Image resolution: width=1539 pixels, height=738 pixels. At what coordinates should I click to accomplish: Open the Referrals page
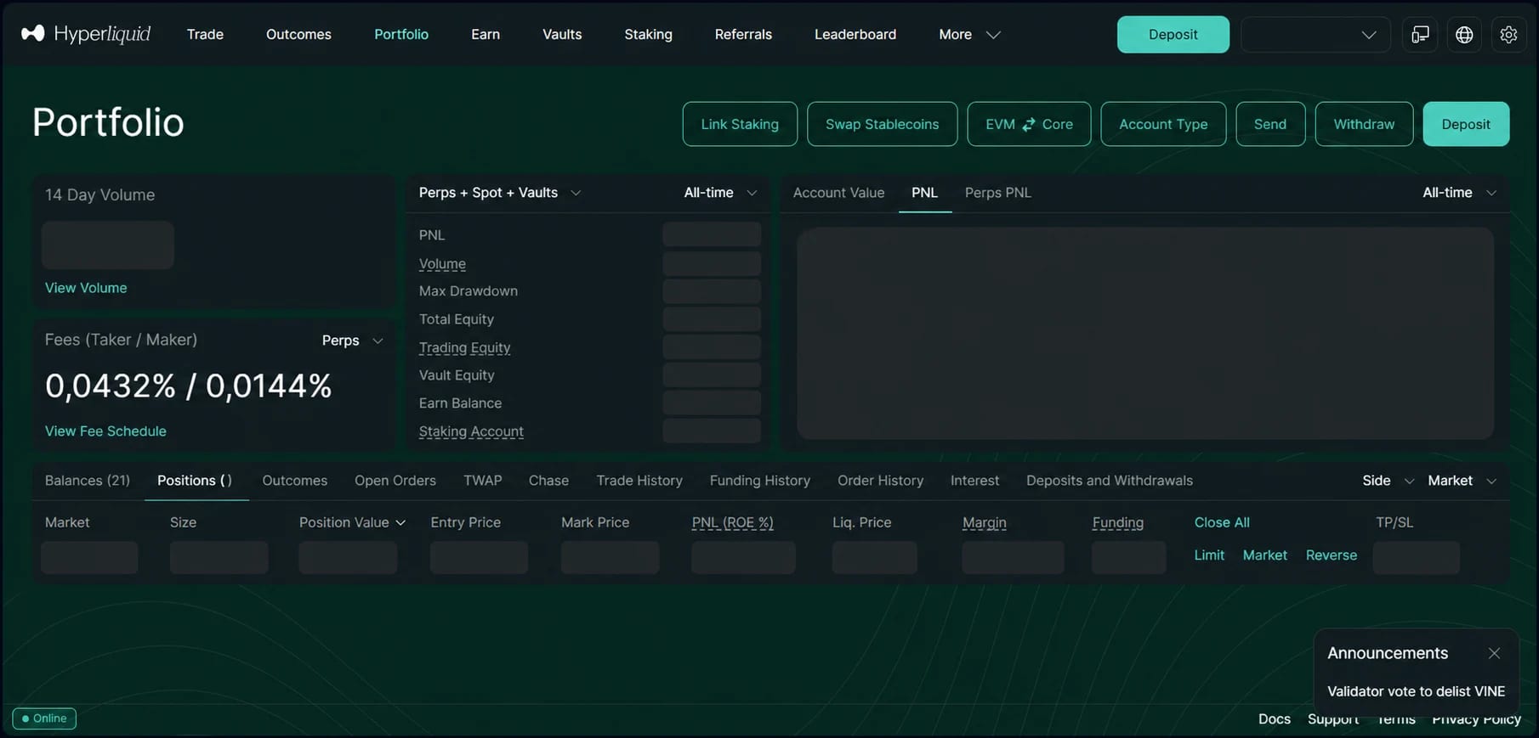(x=743, y=34)
